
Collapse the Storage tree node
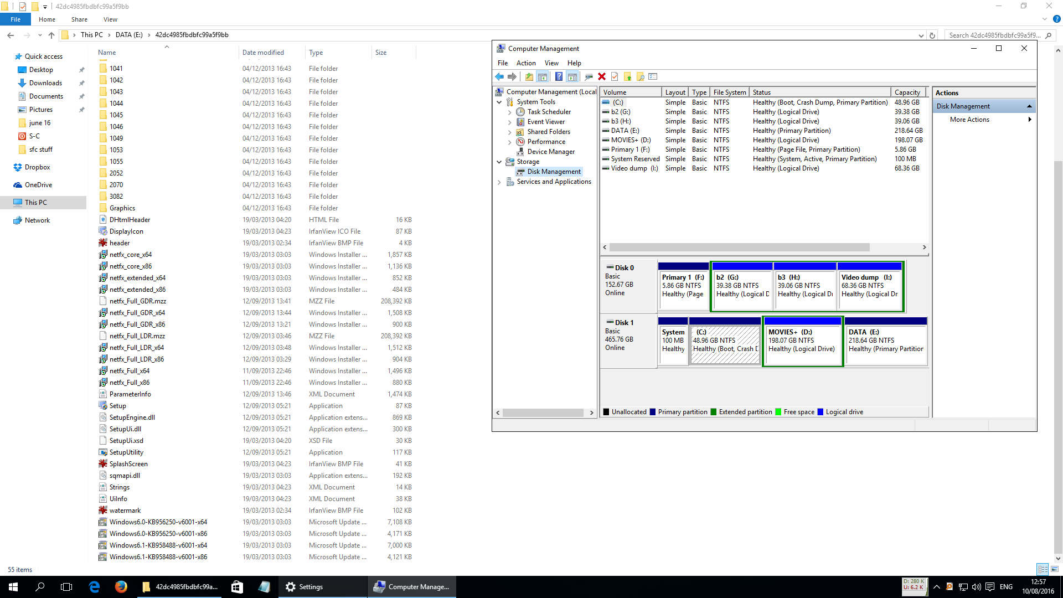pos(499,162)
